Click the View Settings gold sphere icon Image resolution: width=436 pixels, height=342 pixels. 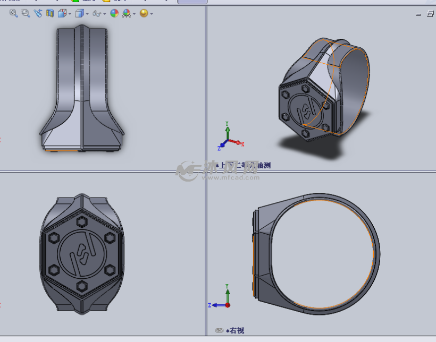(144, 13)
